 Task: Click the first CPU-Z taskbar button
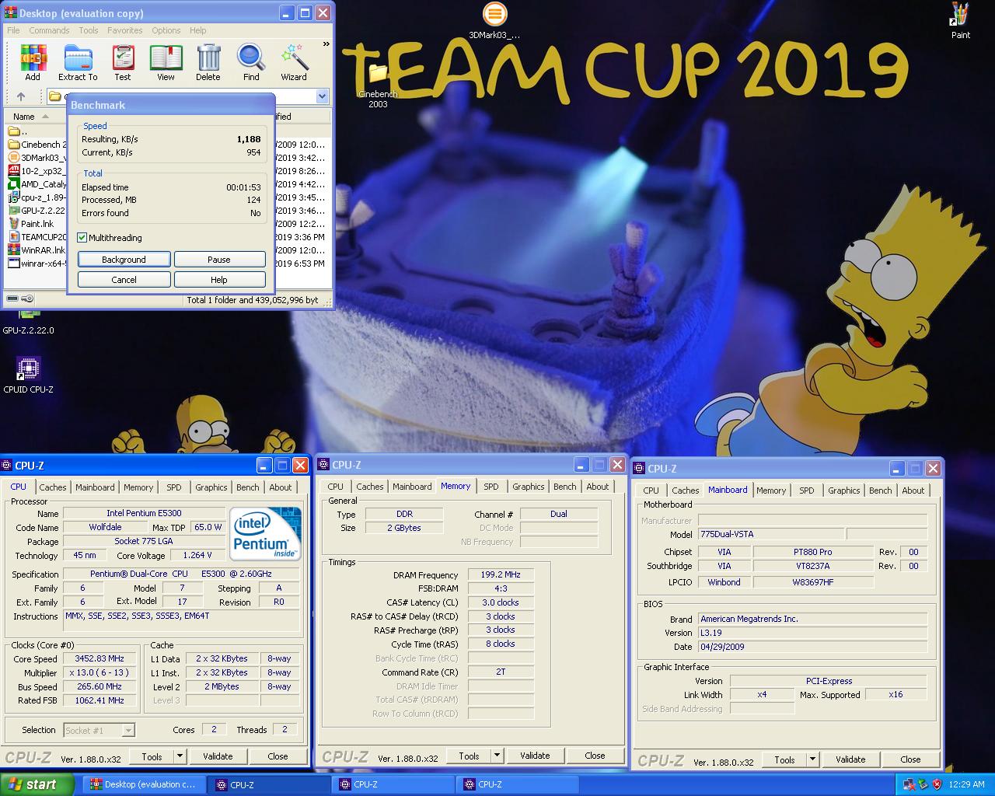tap(270, 785)
